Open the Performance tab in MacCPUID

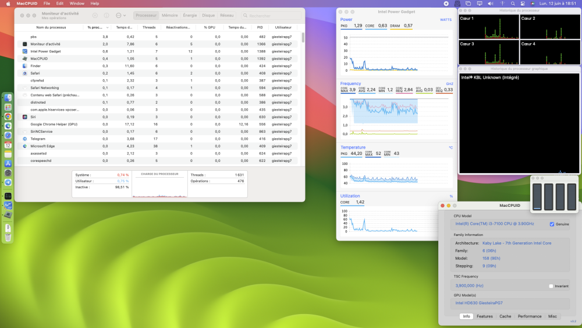[x=530, y=316]
